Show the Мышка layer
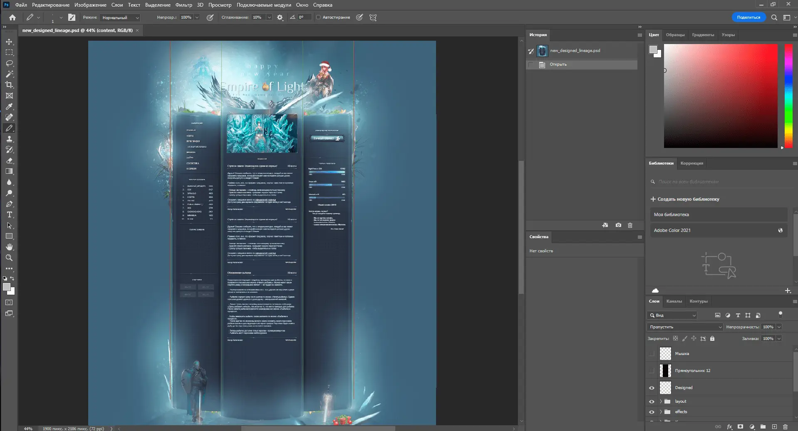The height and width of the screenshot is (431, 798). tap(652, 354)
